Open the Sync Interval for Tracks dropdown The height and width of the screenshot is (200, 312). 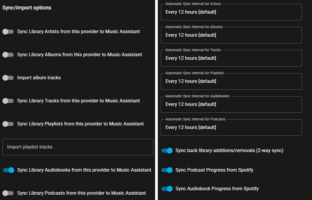(231, 58)
